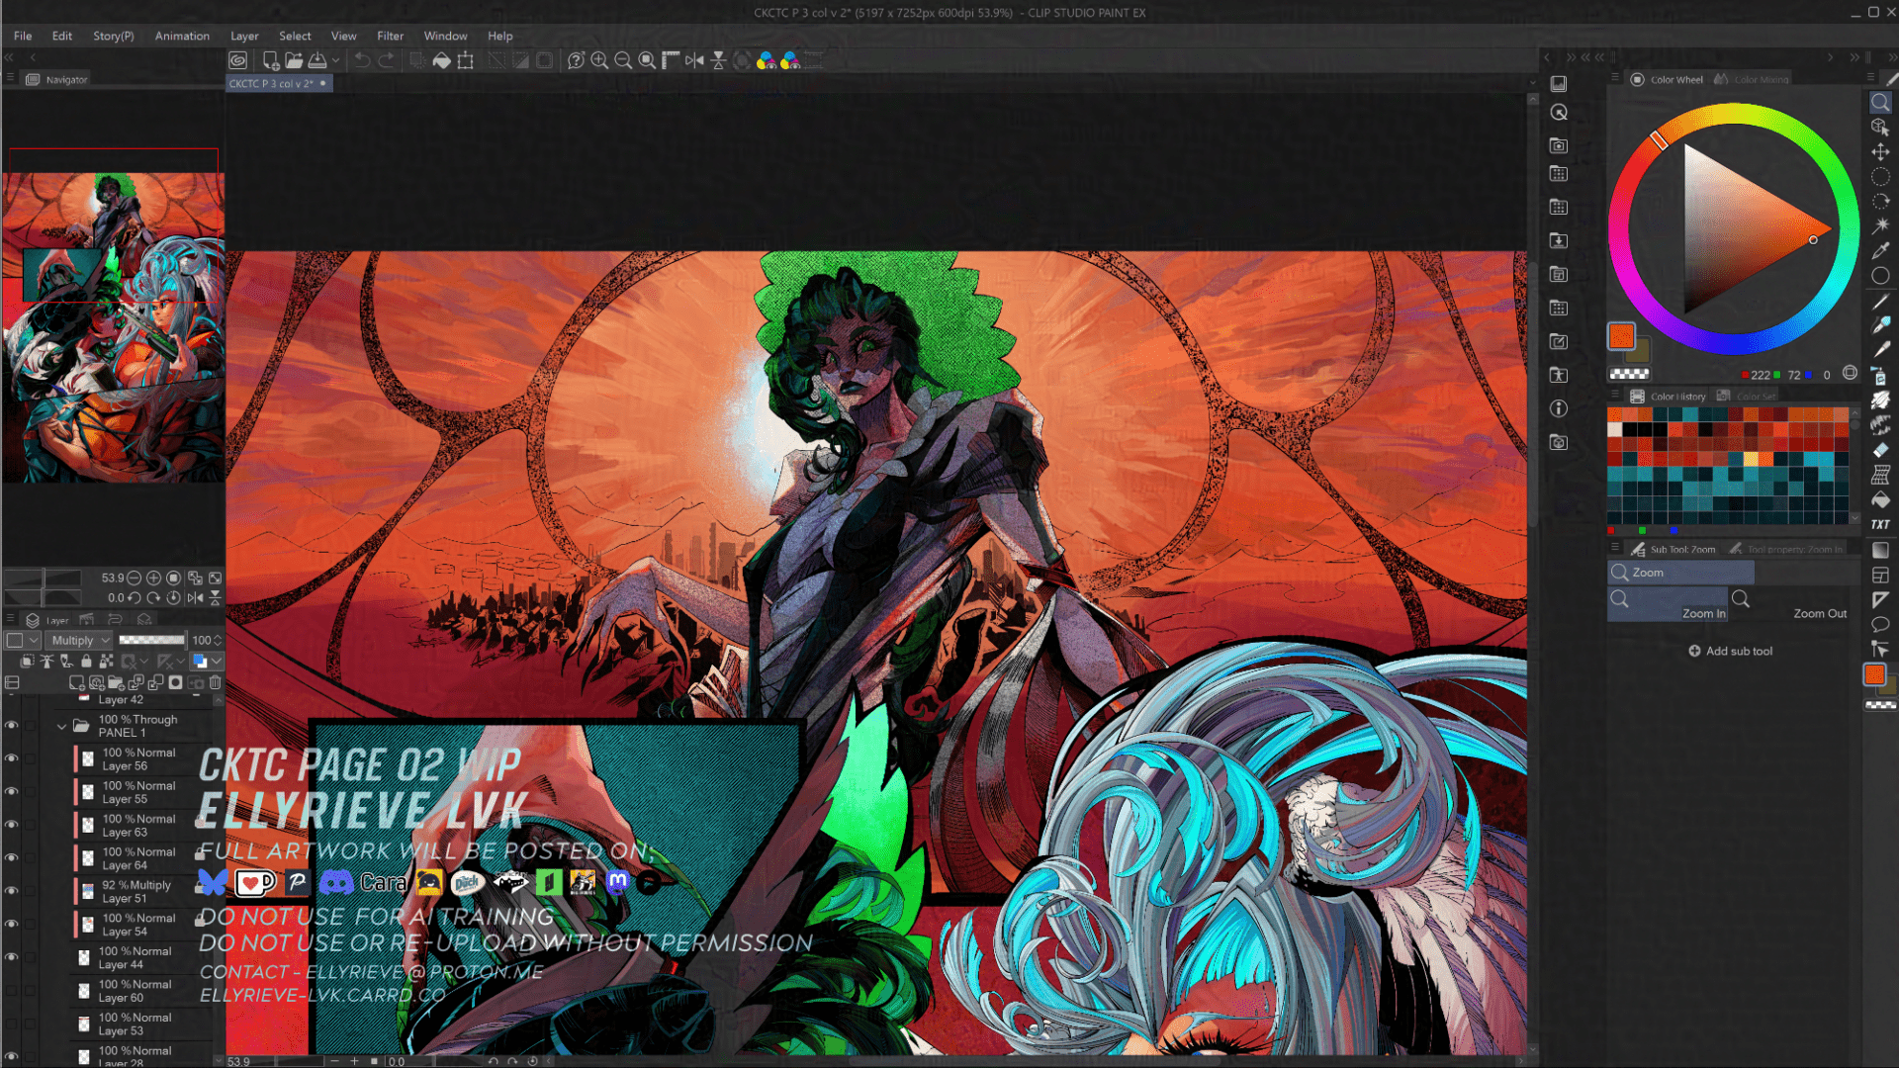Toggle visibility of PANEL 1 folder
Image resolution: width=1899 pixels, height=1068 pixels.
point(12,726)
